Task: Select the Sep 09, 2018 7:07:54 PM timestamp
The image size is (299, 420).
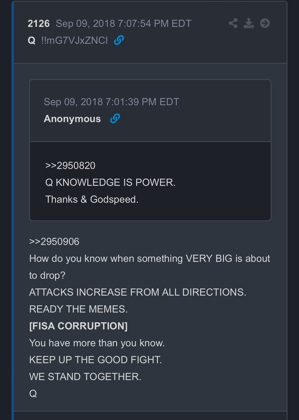Action: tap(124, 24)
